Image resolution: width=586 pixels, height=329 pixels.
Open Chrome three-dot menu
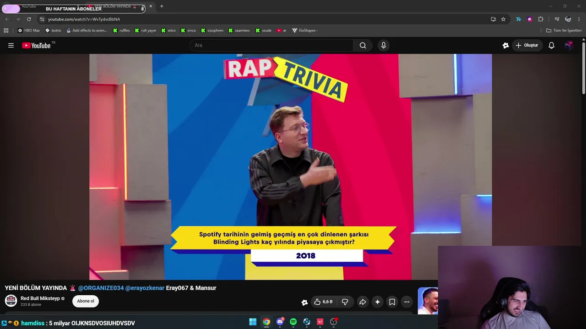coord(579,19)
